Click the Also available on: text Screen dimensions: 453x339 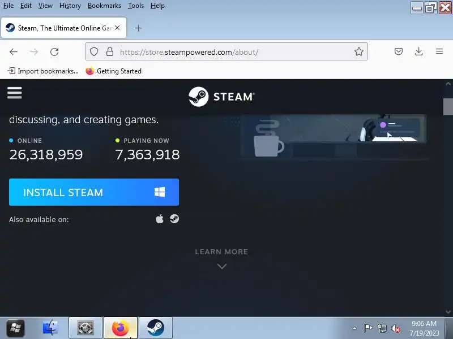click(39, 219)
